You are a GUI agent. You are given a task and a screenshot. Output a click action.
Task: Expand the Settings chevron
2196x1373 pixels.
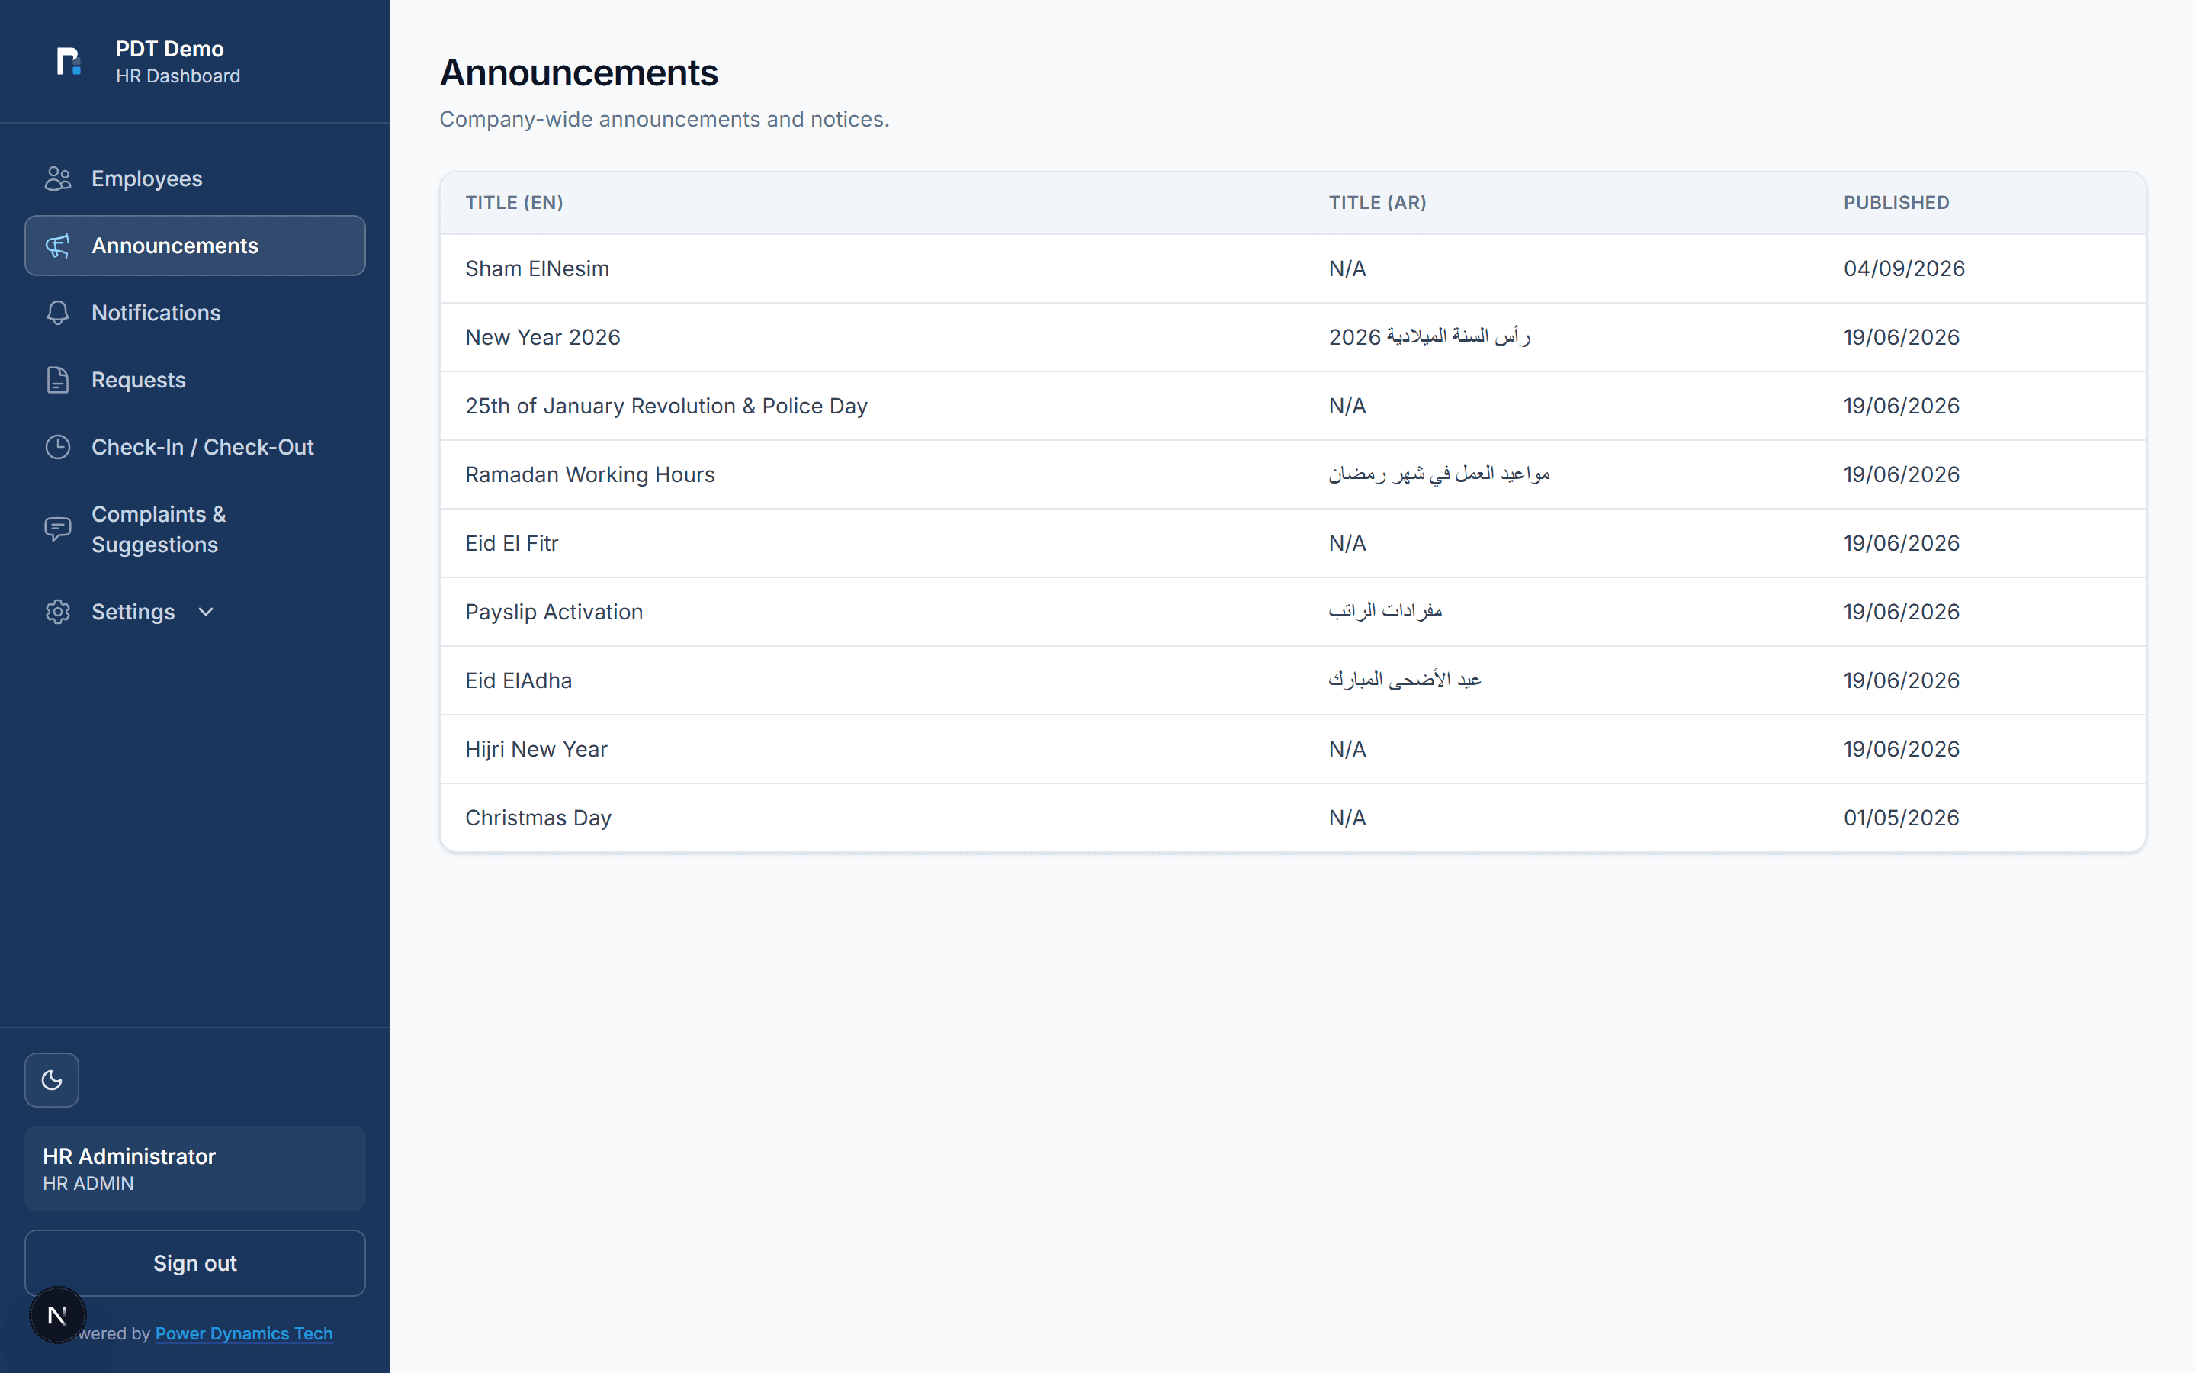[206, 612]
